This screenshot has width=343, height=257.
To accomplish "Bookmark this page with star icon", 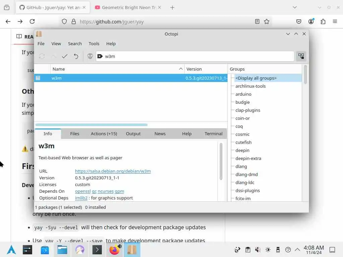I will tap(266, 21).
